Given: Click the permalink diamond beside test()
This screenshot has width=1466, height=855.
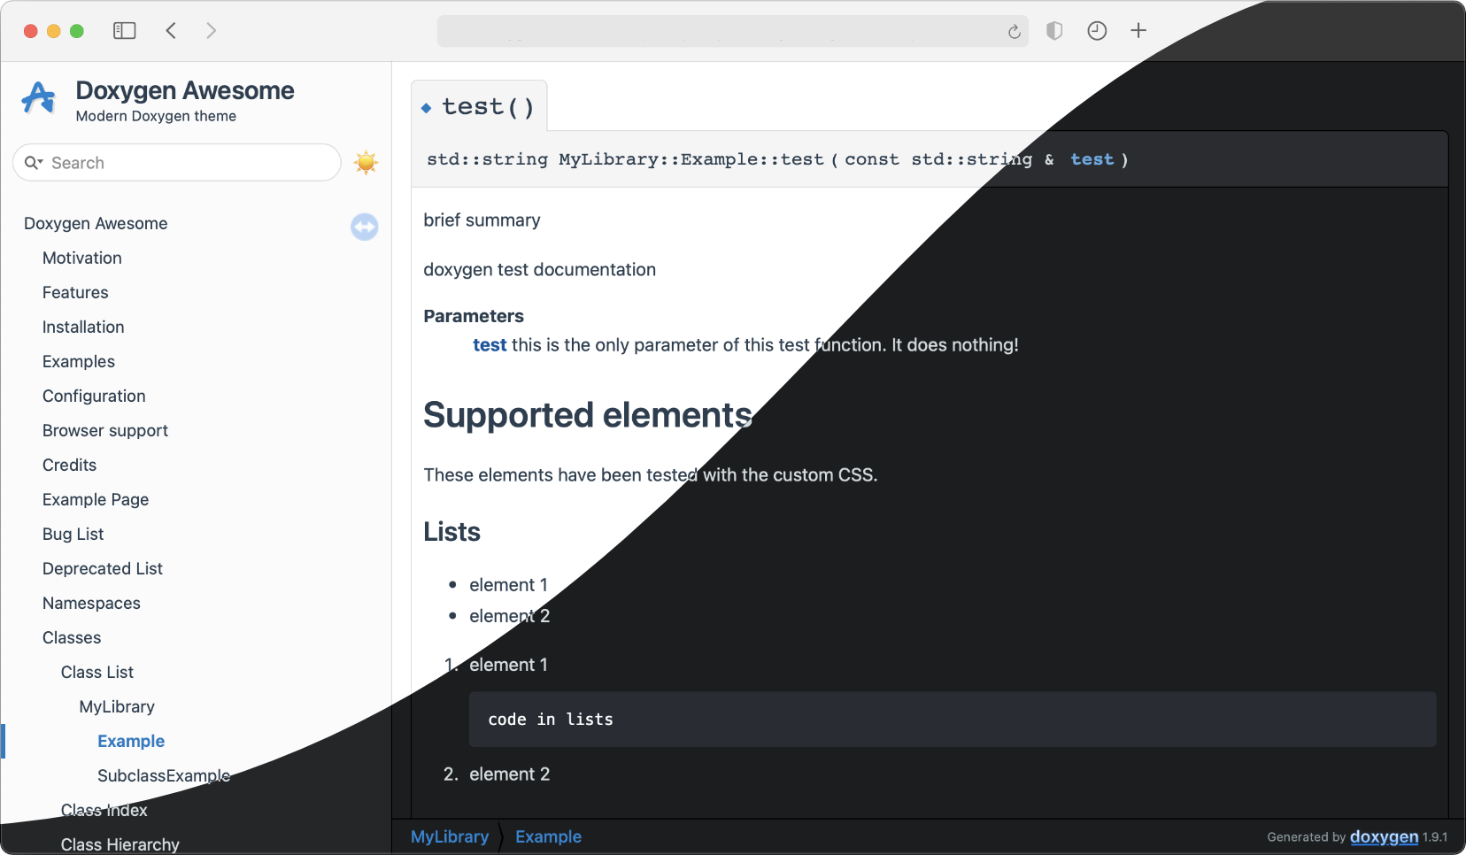Looking at the screenshot, I should pyautogui.click(x=427, y=108).
